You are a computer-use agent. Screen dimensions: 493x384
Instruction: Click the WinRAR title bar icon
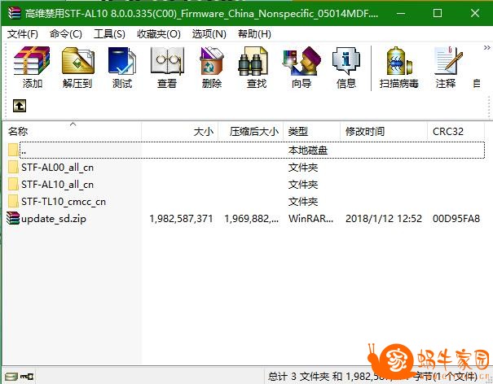tap(14, 13)
